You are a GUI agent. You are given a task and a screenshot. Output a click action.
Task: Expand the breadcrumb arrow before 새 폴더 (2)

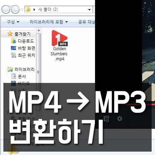tap(34, 10)
